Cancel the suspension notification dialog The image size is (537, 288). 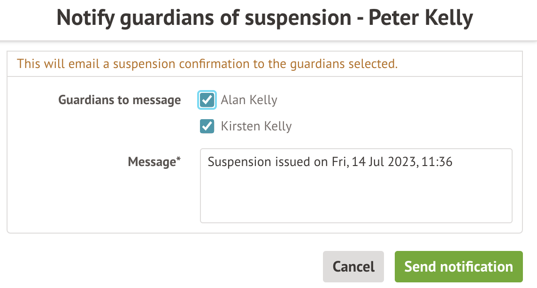click(353, 266)
